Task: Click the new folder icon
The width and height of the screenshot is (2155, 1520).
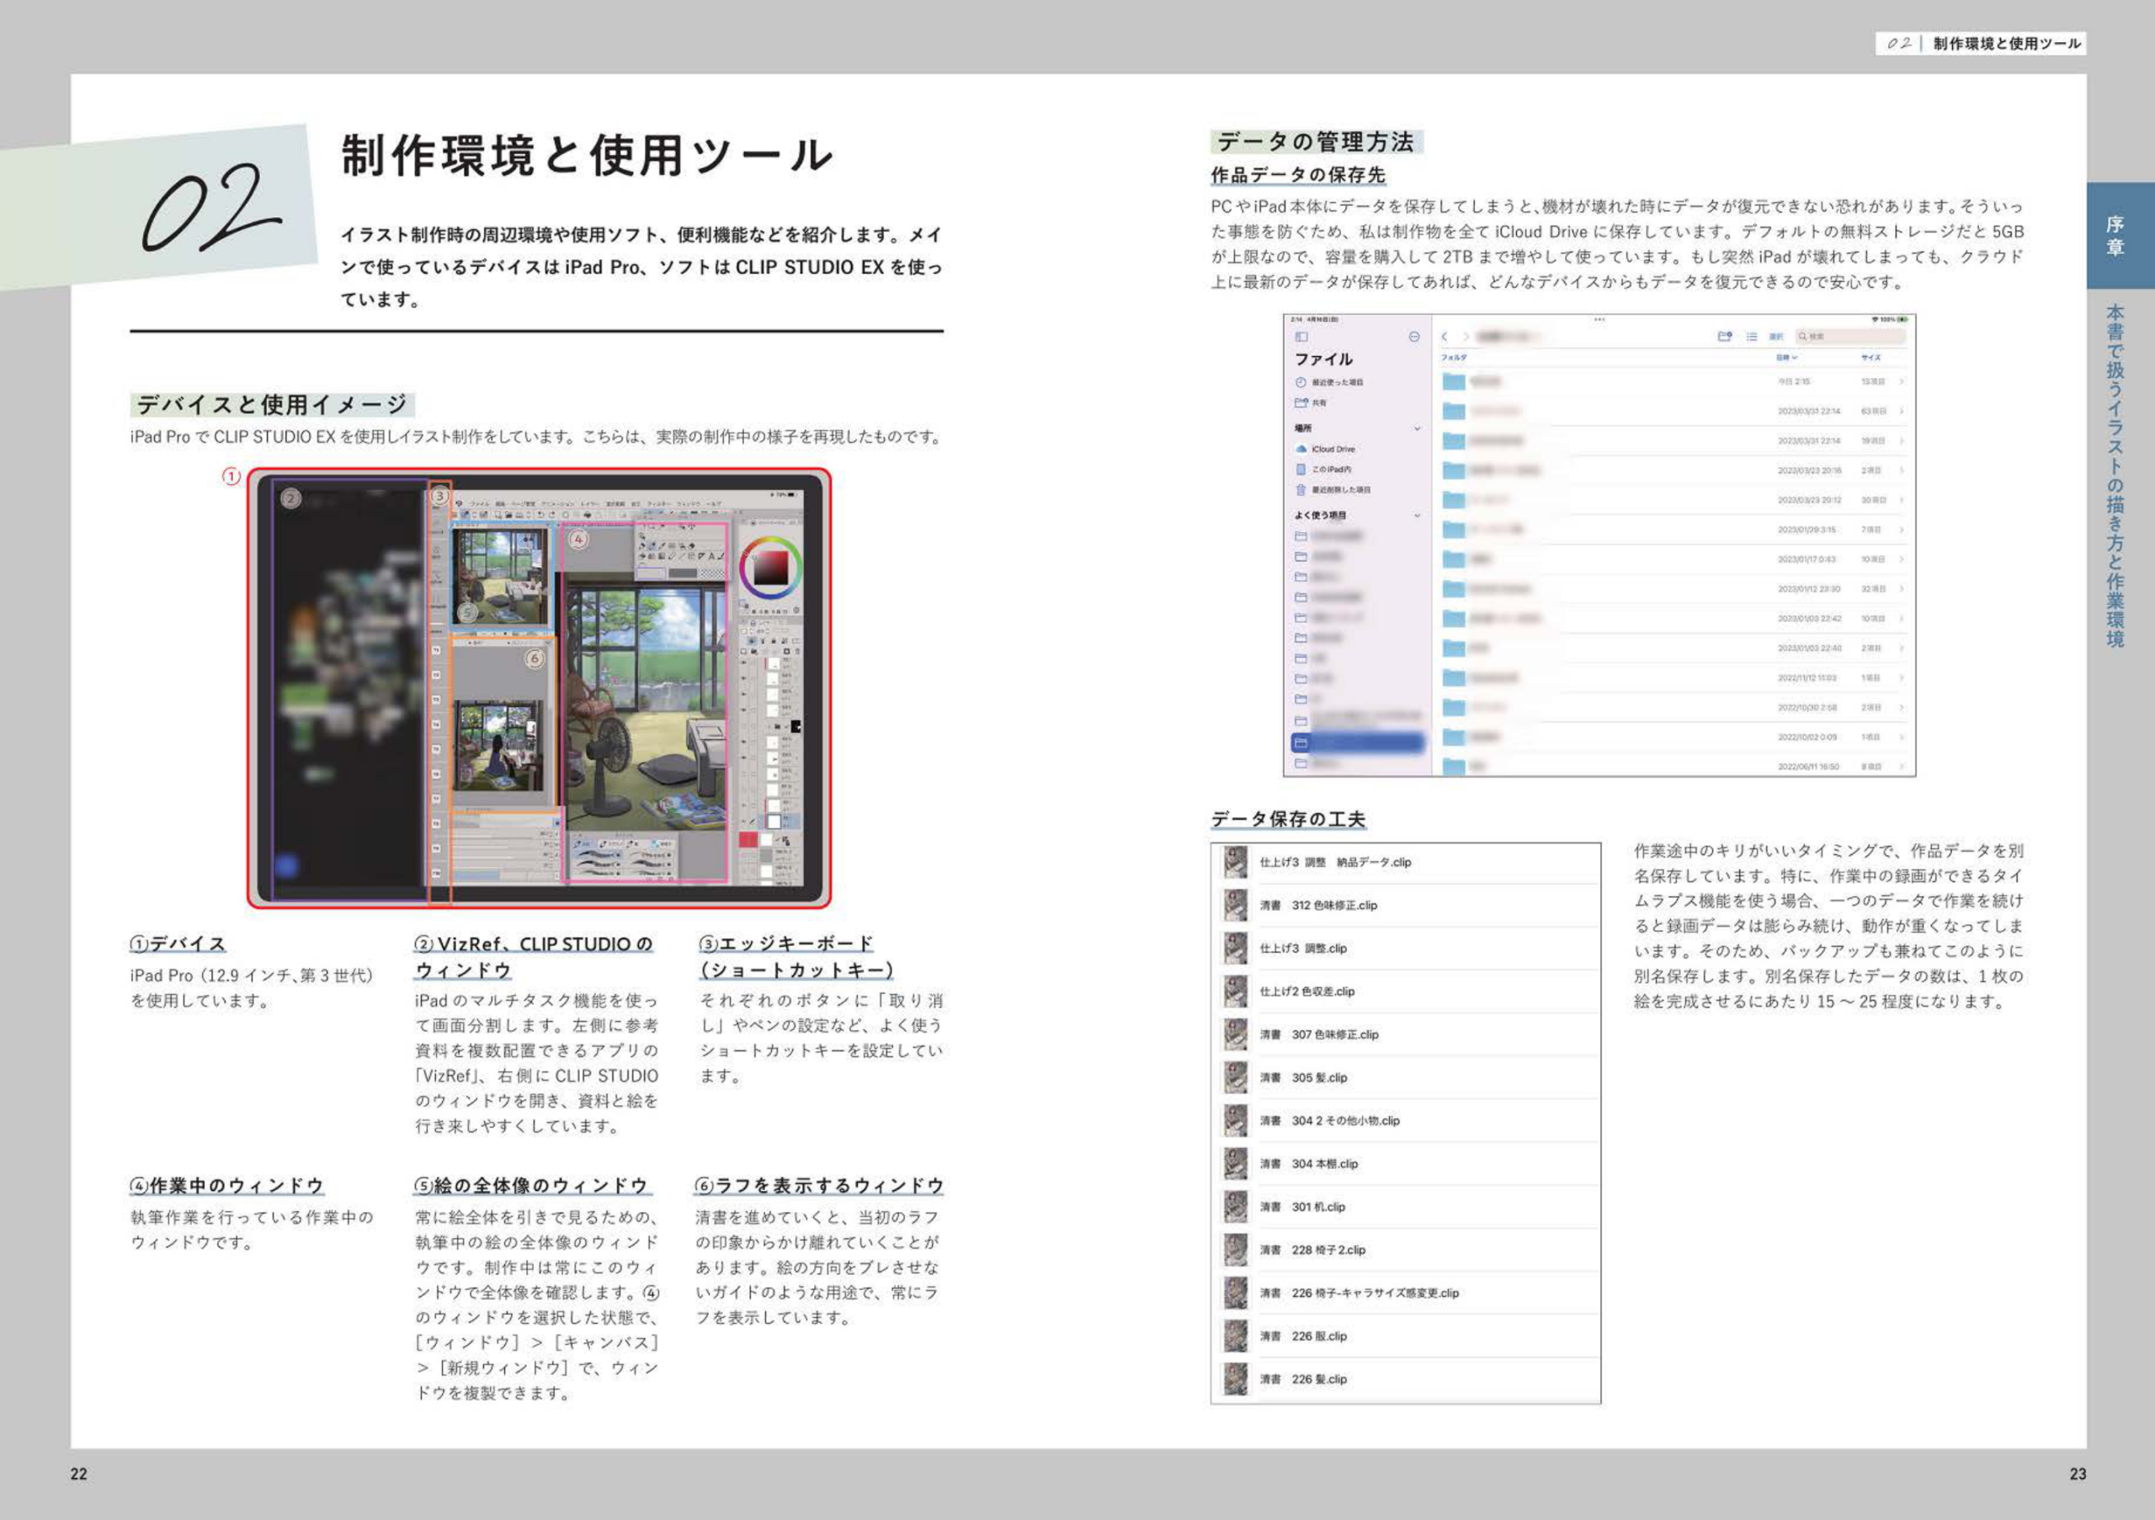Action: point(1724,336)
